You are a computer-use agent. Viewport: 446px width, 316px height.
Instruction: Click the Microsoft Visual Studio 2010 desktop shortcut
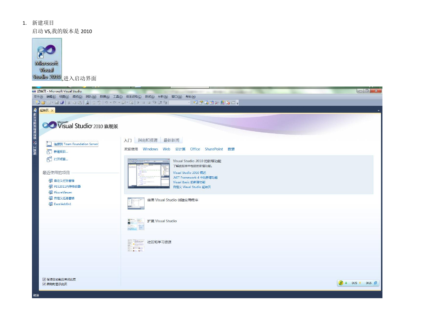(47, 59)
